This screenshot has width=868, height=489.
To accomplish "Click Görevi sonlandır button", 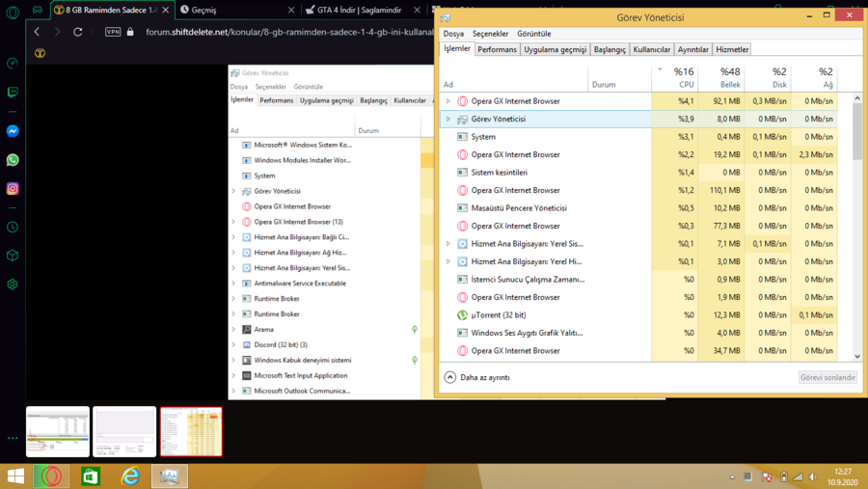I will coord(827,377).
